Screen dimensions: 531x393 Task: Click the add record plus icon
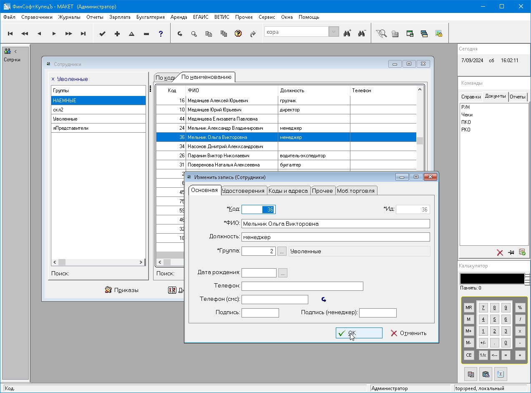point(117,34)
